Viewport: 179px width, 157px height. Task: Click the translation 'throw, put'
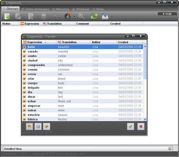pos(64,101)
